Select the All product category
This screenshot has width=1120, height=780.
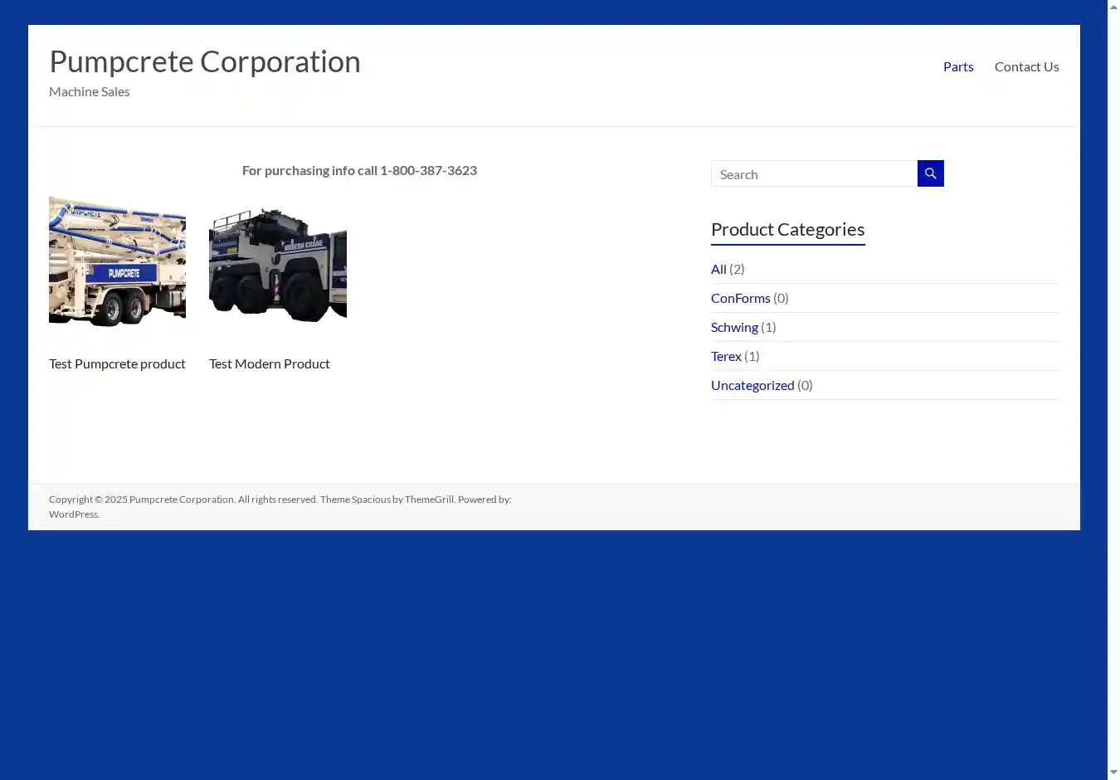[718, 269]
